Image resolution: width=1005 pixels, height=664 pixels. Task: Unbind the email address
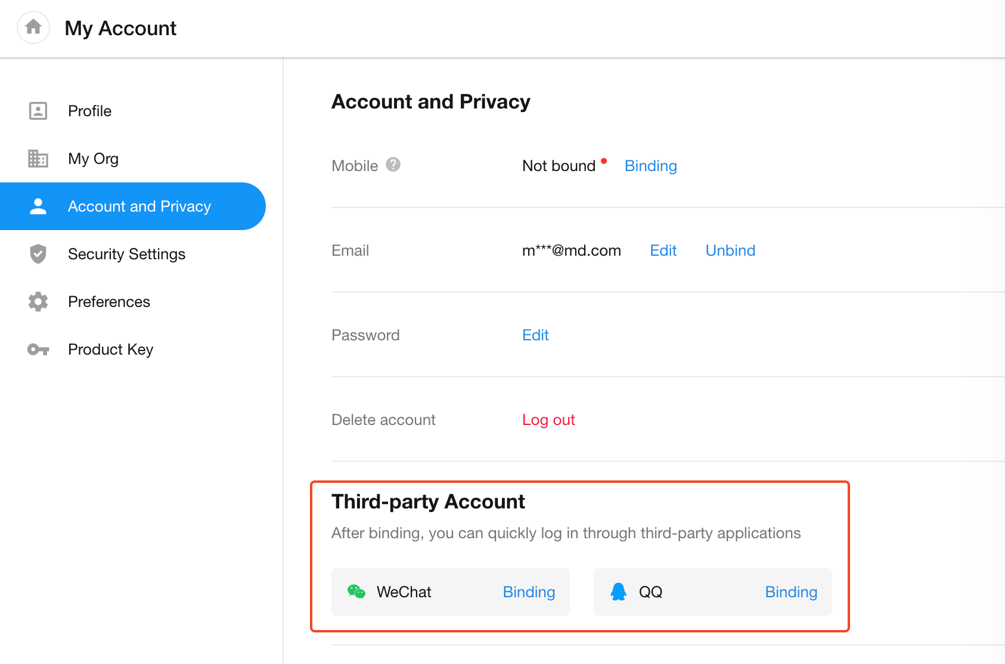pos(730,250)
